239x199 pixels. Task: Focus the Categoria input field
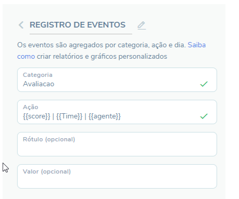tap(117, 79)
